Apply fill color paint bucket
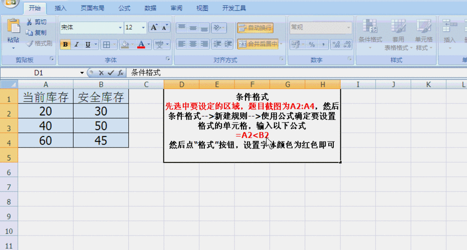Screen dimensions: 467x250 [125, 44]
